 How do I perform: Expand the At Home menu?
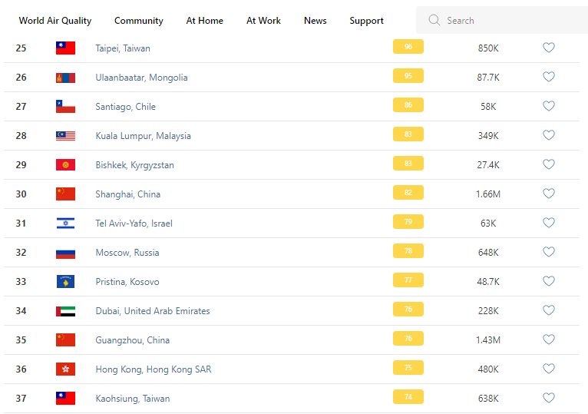tap(205, 21)
